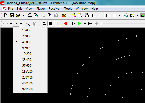Click the red record button
Viewport: 145px width, 103px height.
[66, 23]
